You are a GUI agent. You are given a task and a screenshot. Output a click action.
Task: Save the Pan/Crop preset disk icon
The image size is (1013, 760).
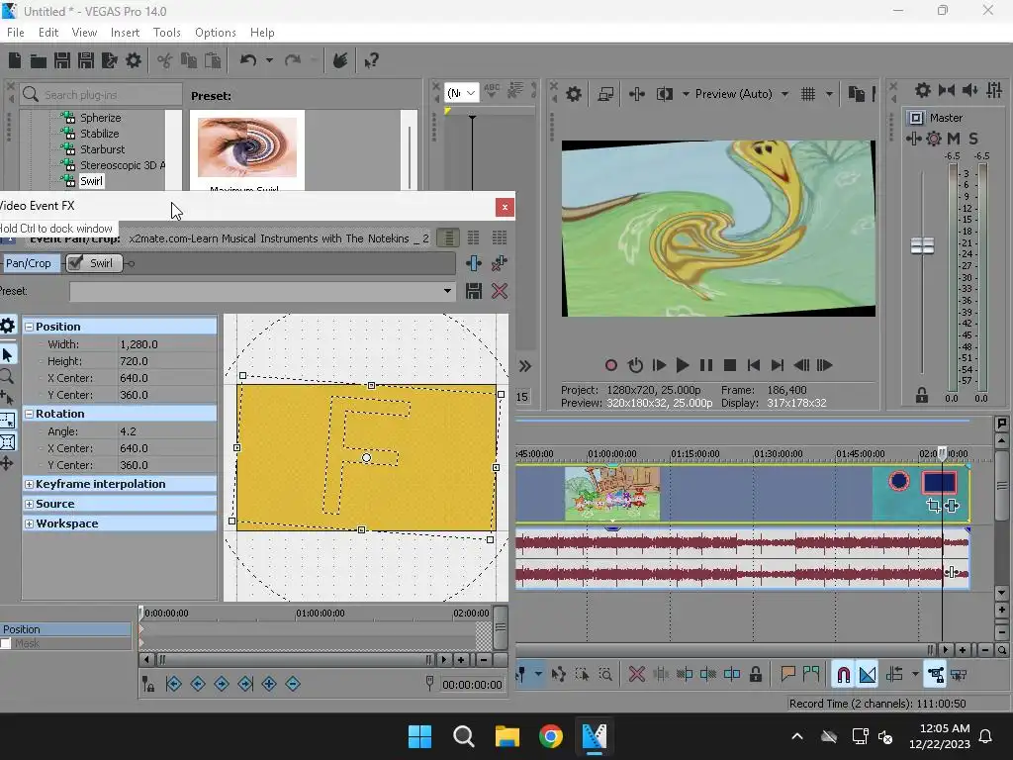474,291
